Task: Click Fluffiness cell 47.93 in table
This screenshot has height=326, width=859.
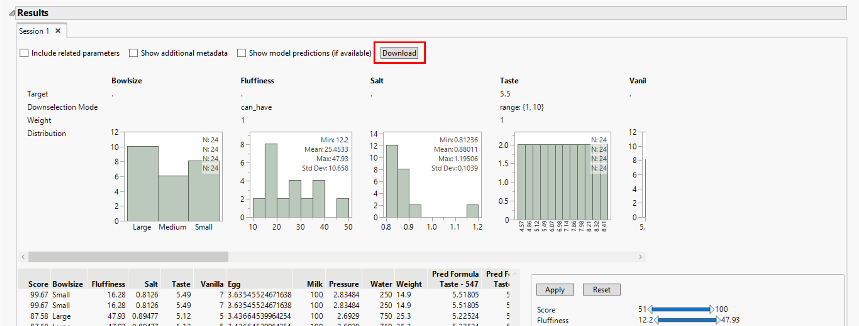Action: [116, 316]
